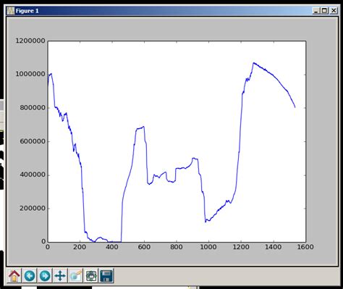Image resolution: width=343 pixels, height=289 pixels.
Task: Activate the Pan axes cross tool
Action: (x=60, y=275)
